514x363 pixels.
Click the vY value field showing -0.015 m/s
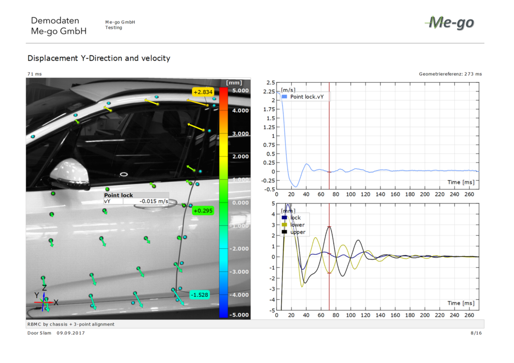tap(153, 201)
